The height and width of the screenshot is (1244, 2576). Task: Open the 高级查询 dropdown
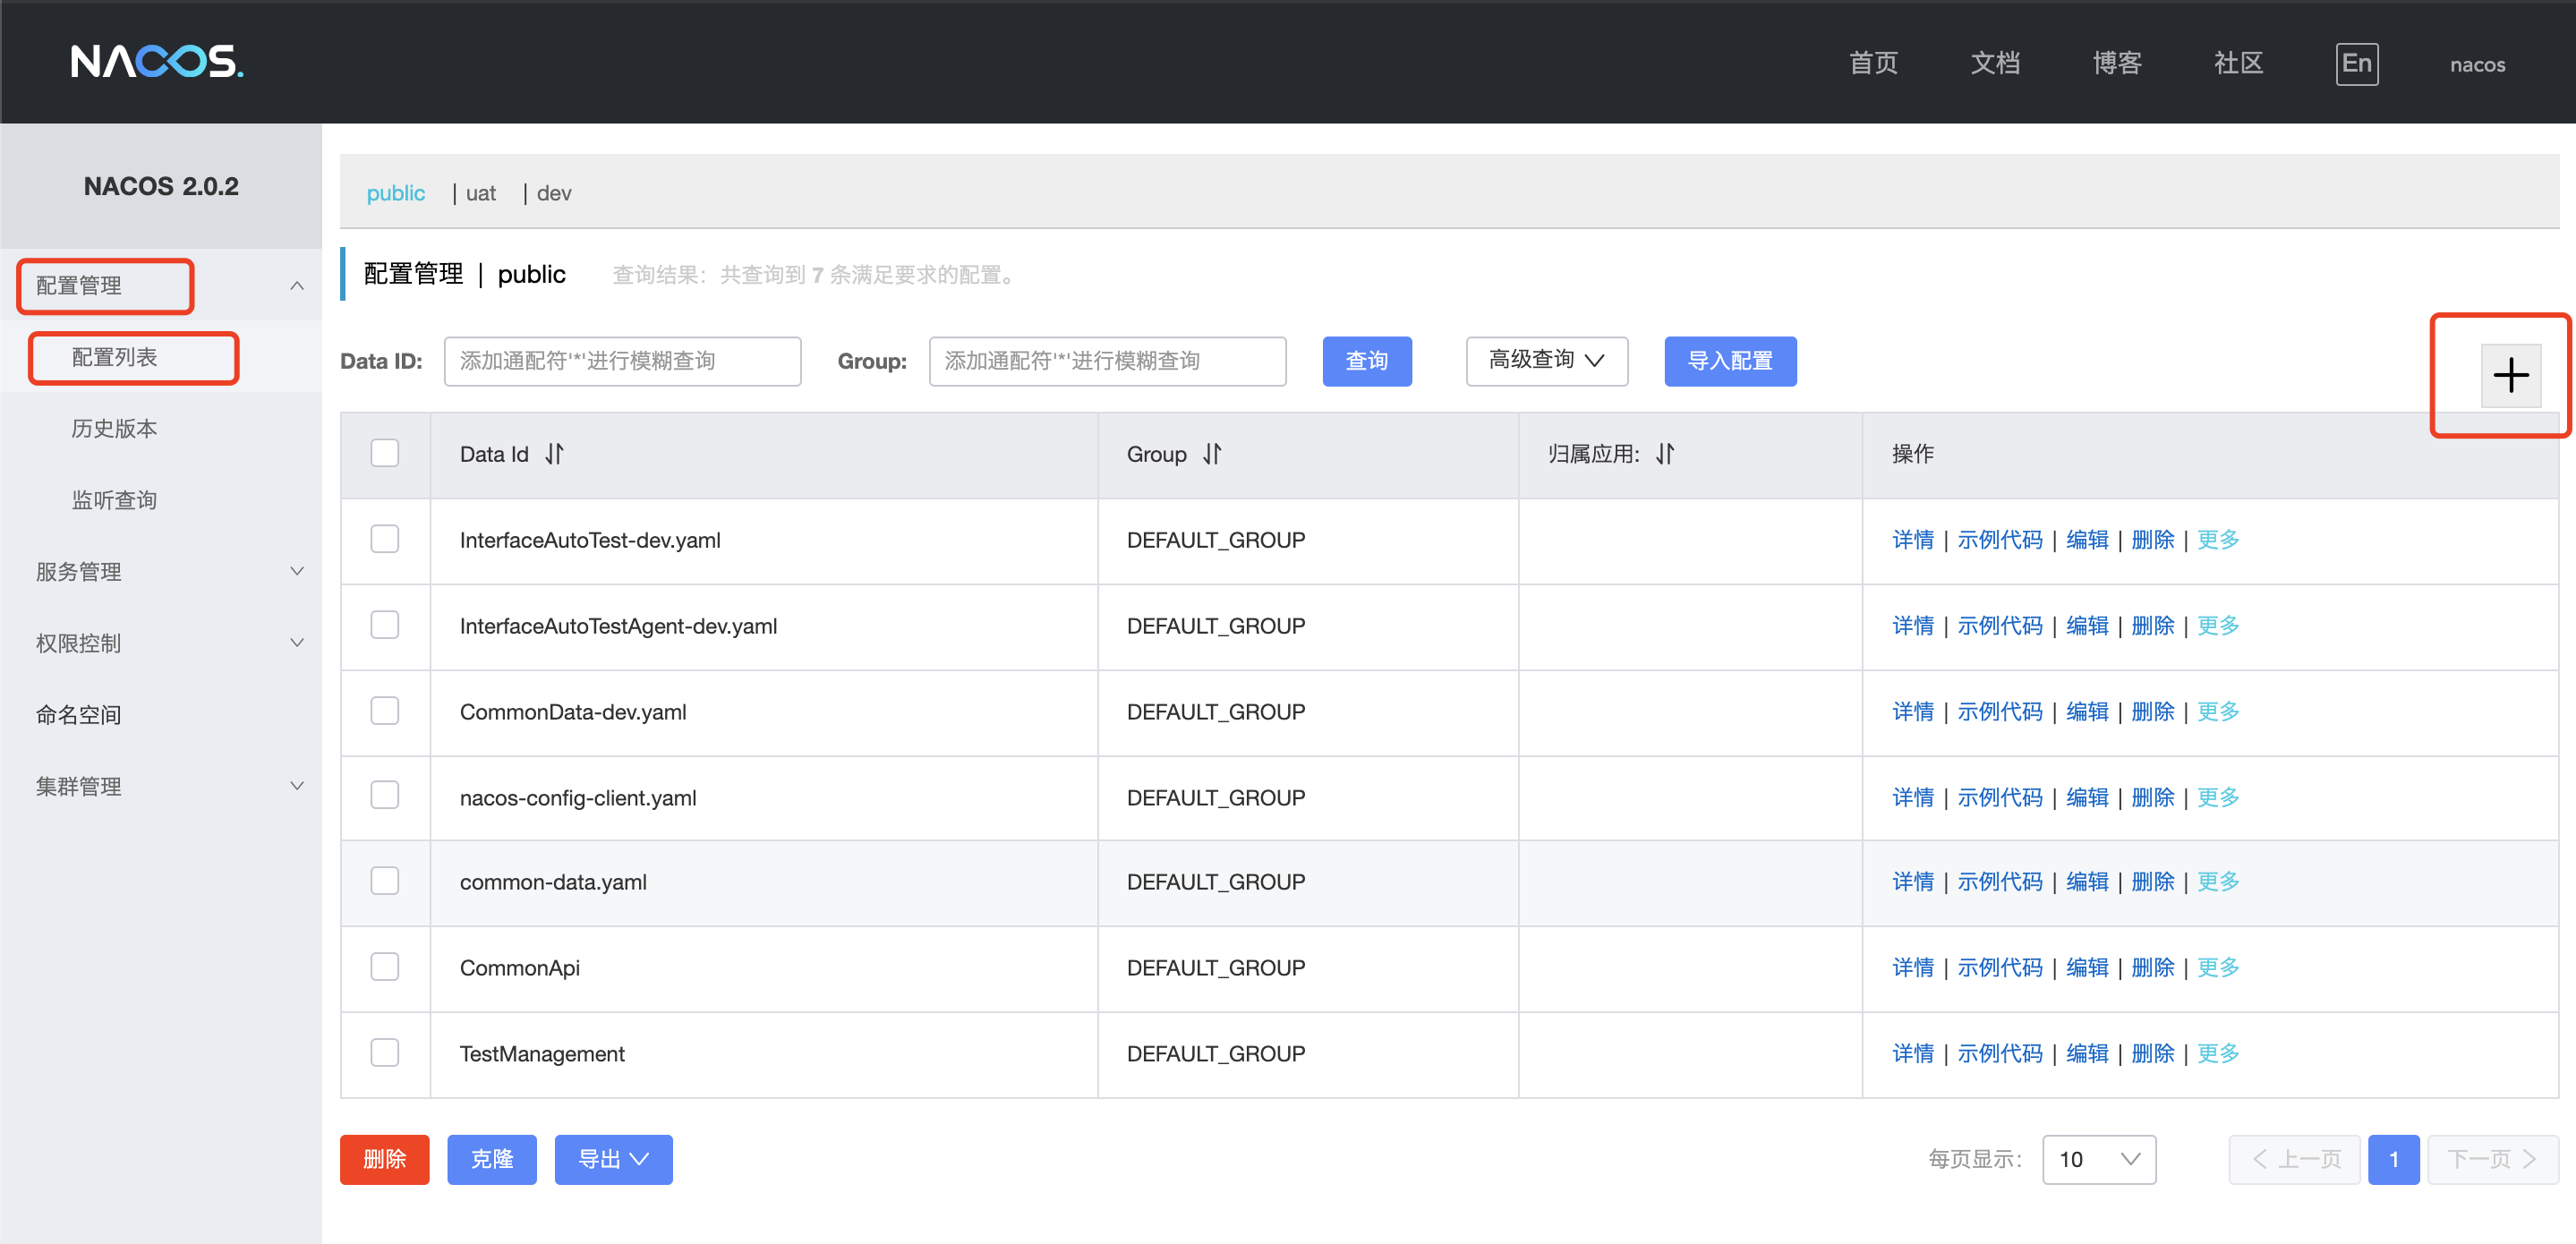[1546, 361]
